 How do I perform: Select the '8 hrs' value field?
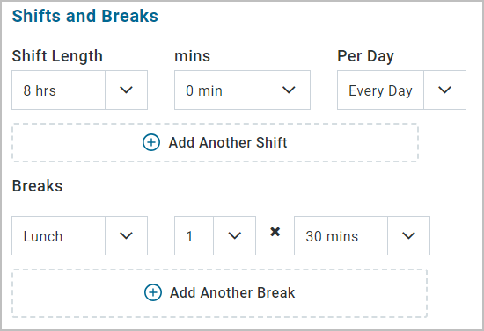click(59, 90)
